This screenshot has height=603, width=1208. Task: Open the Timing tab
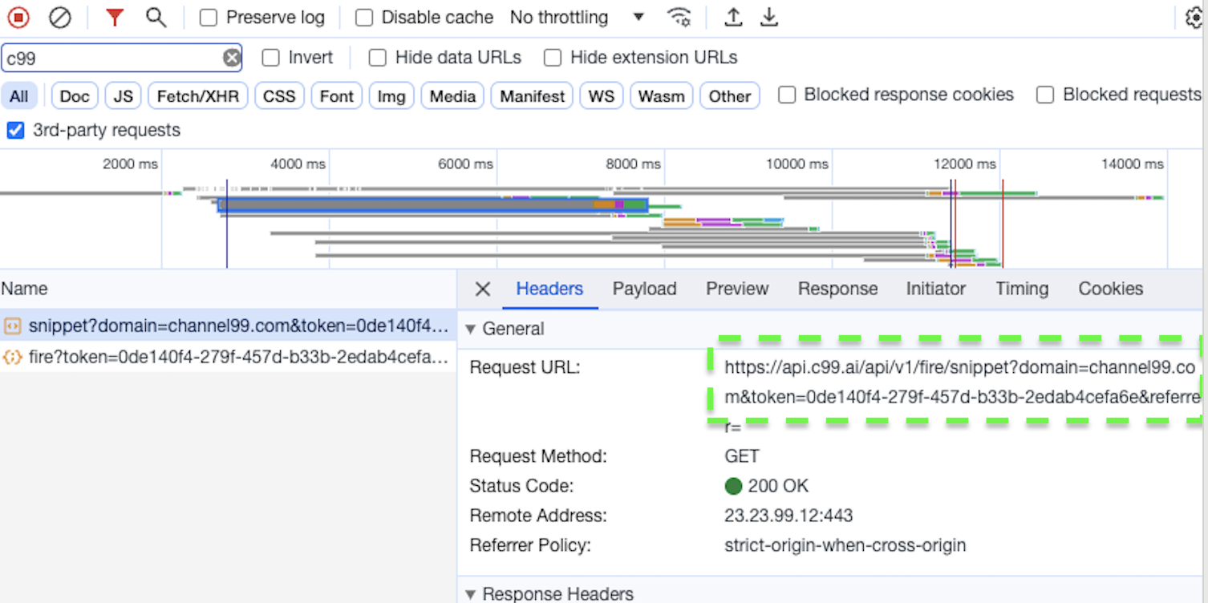pos(1022,289)
